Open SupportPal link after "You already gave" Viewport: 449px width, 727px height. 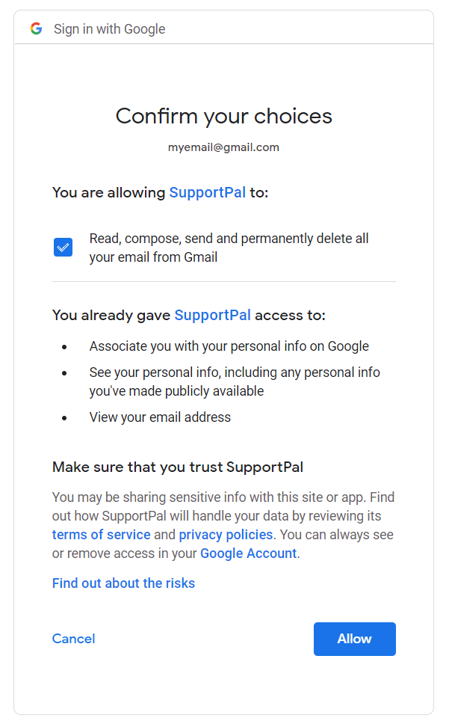(x=212, y=316)
